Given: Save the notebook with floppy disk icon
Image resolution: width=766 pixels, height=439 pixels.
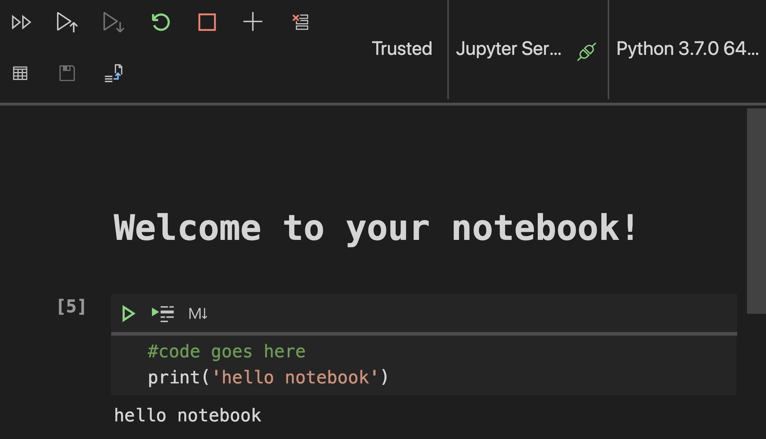Looking at the screenshot, I should tap(67, 73).
